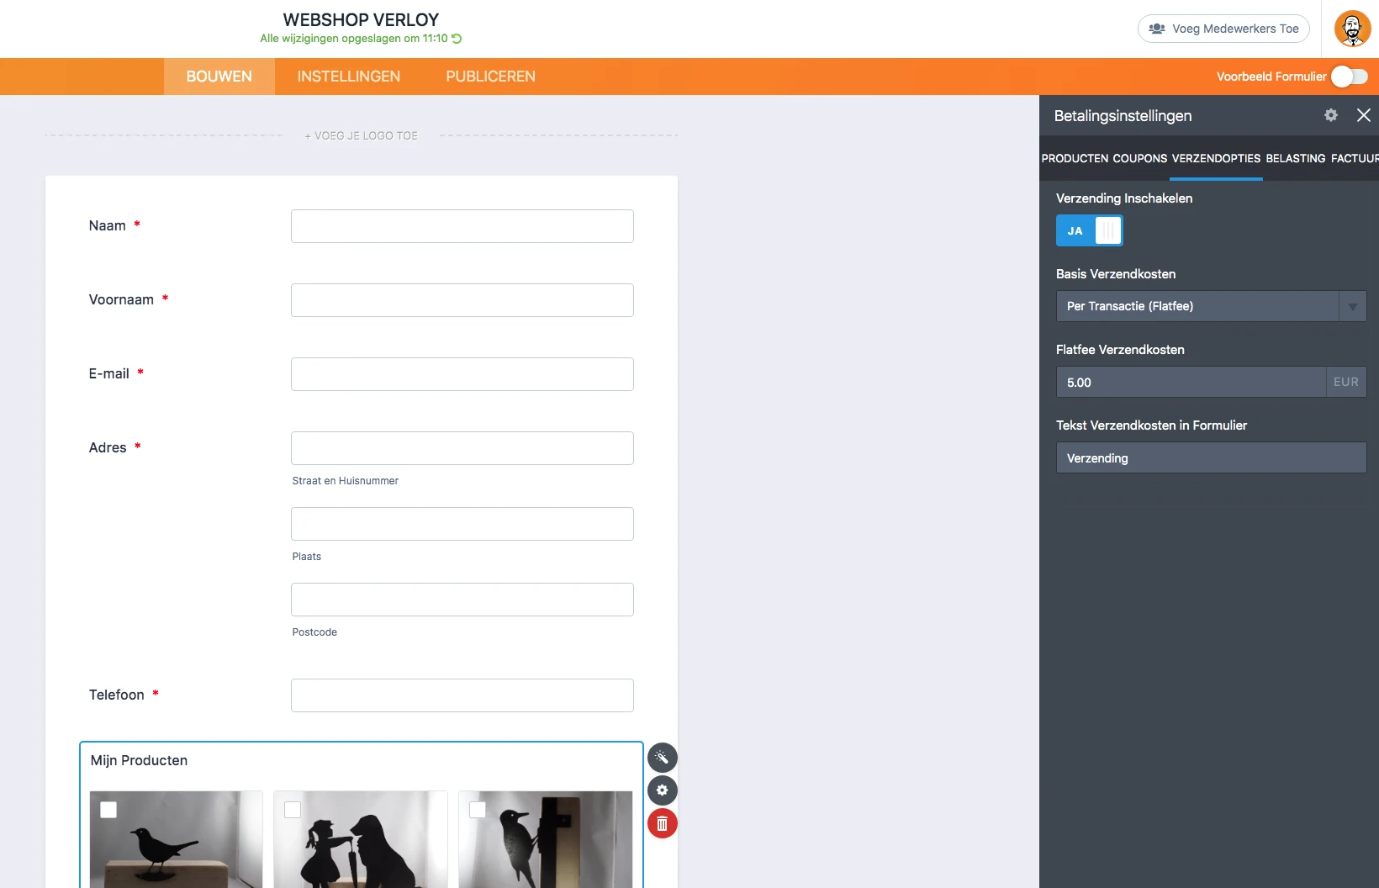Open settings gear for Mijn Producten
1379x888 pixels.
(x=662, y=790)
